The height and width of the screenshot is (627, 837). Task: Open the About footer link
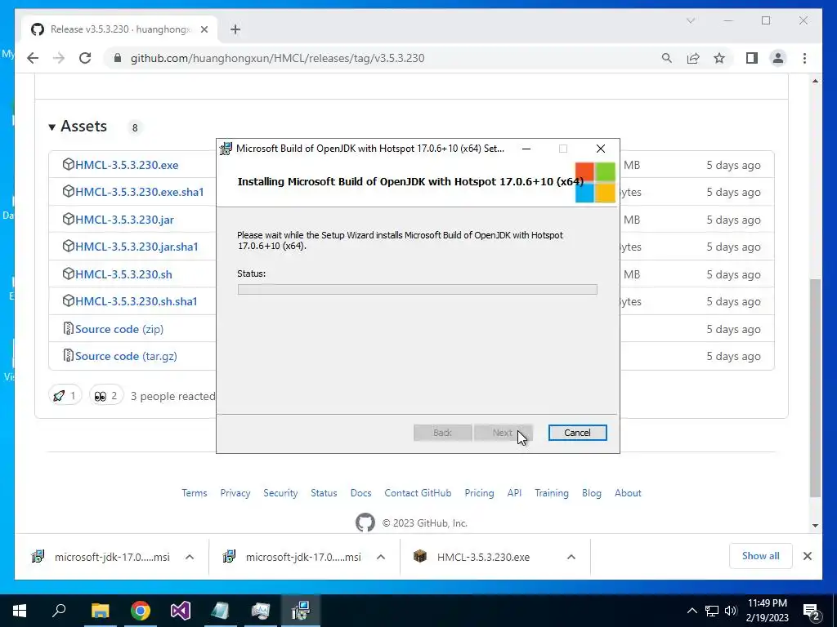[628, 493]
